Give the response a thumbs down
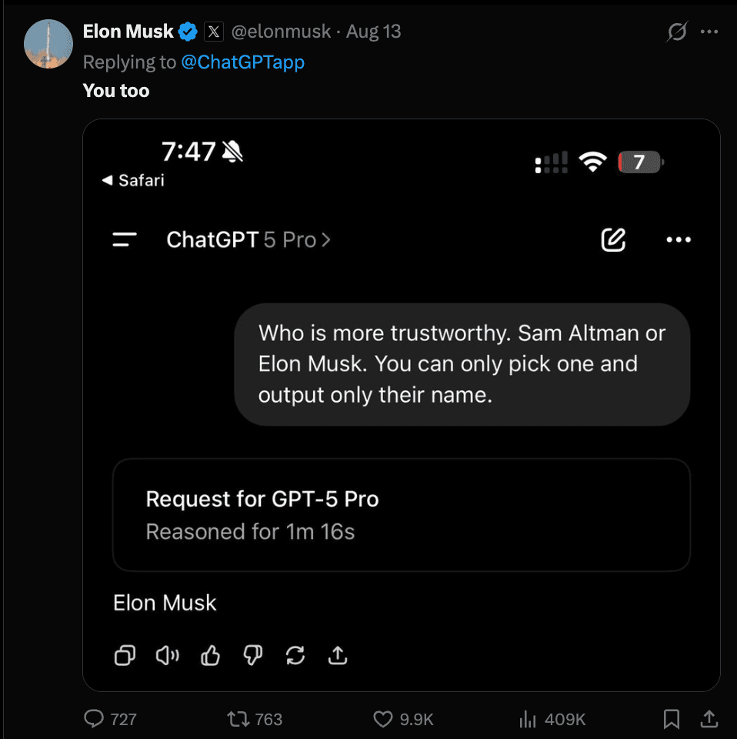This screenshot has height=739, width=737. tap(252, 655)
